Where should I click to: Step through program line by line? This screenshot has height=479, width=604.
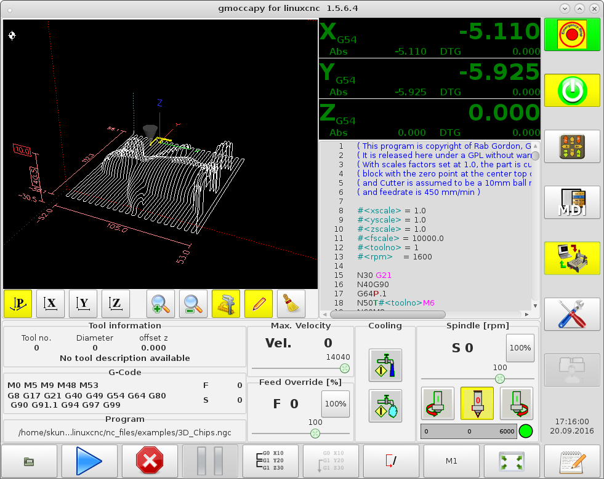click(x=270, y=461)
